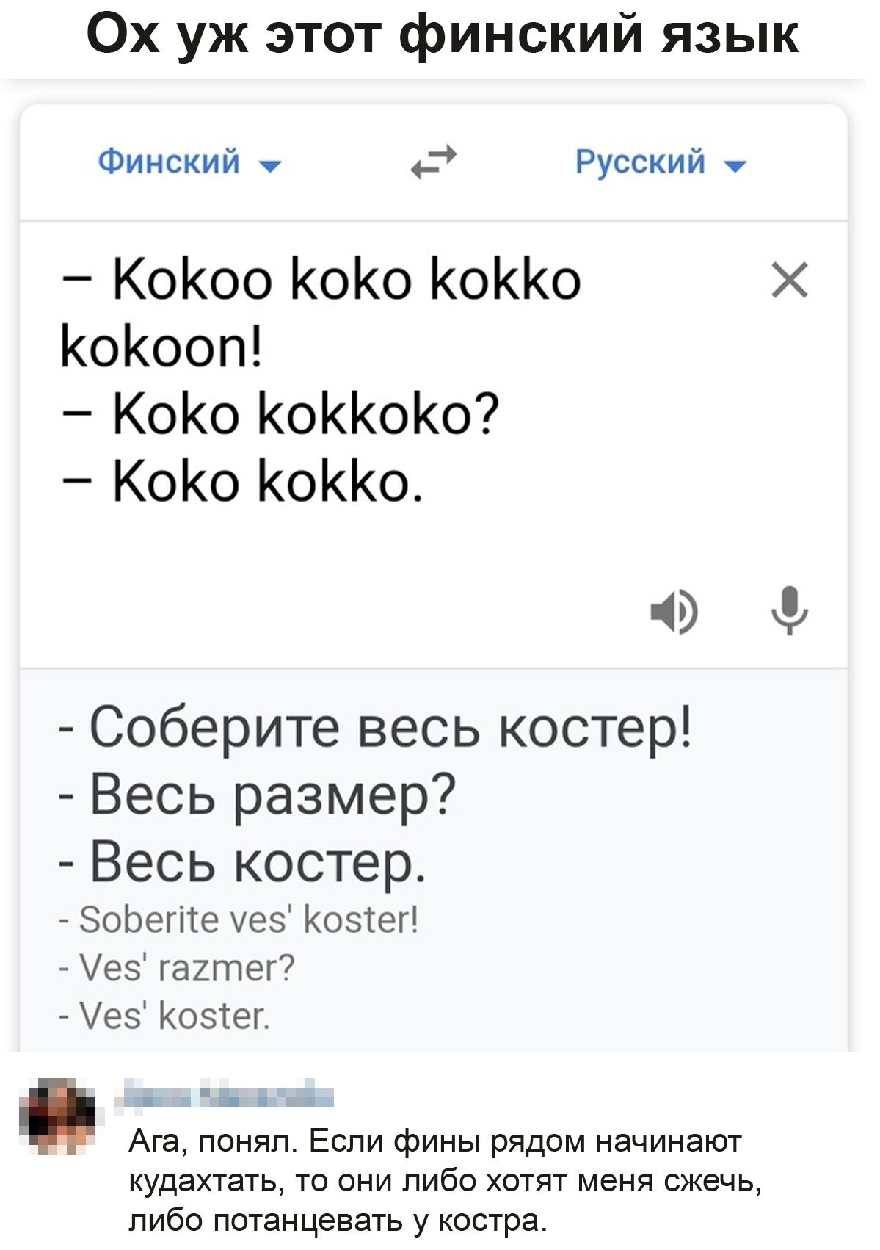The width and height of the screenshot is (880, 1250).
Task: Click the heading 'Ох уж этот финский язык'
Action: 442,35
